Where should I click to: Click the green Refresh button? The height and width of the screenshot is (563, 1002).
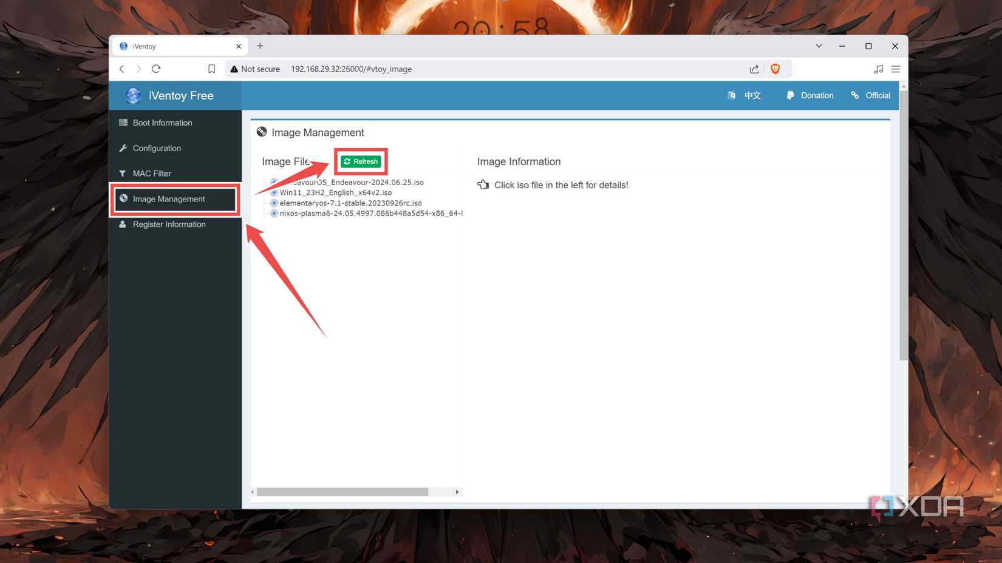[x=361, y=161]
